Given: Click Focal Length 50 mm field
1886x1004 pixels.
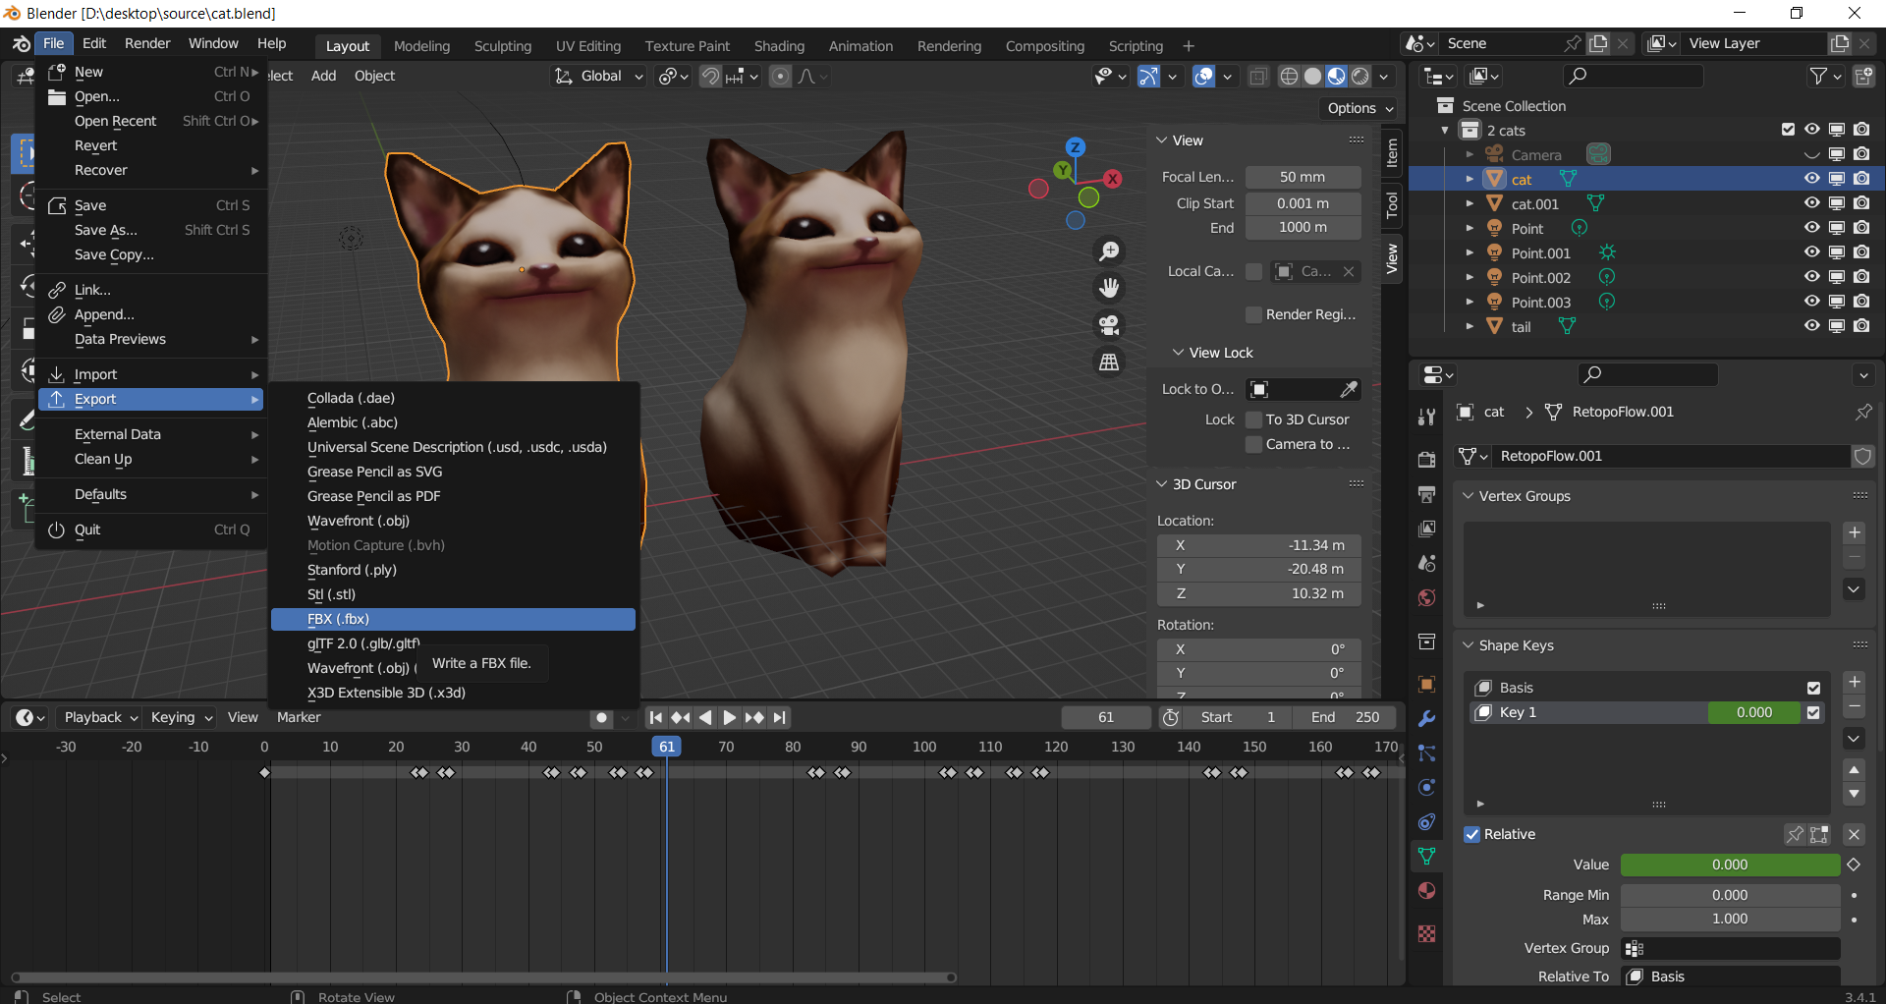Looking at the screenshot, I should tap(1303, 177).
